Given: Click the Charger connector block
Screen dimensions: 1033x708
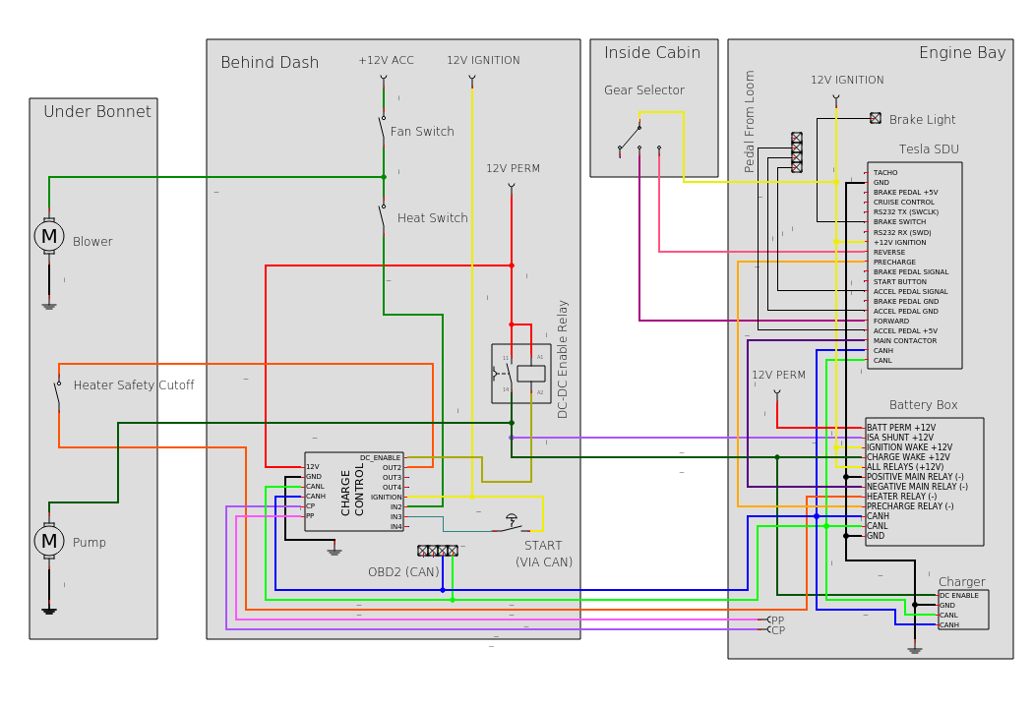Looking at the screenshot, I should (963, 610).
